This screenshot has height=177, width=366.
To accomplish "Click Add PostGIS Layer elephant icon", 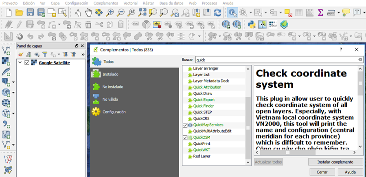I will coord(6,82).
